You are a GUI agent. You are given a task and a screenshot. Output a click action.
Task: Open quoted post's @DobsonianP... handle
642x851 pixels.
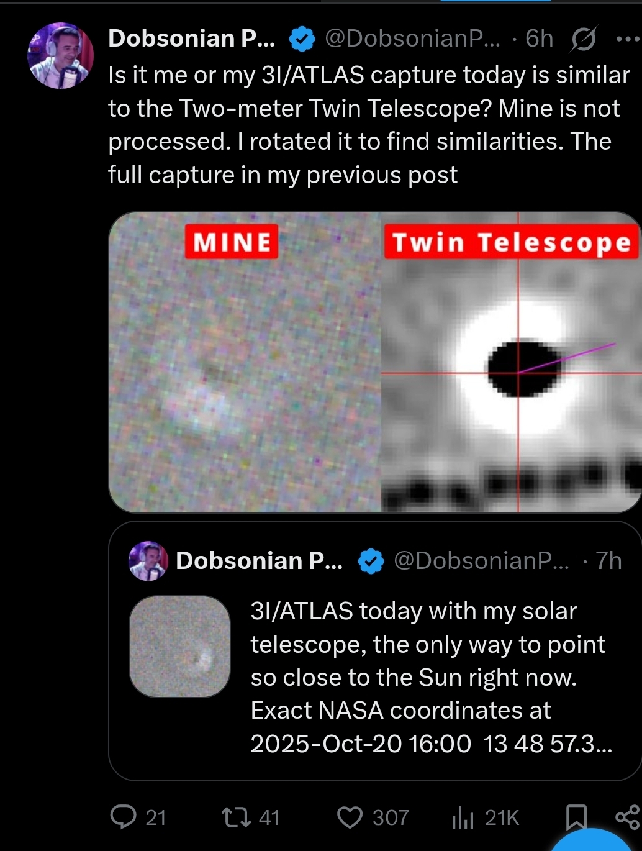(x=482, y=561)
